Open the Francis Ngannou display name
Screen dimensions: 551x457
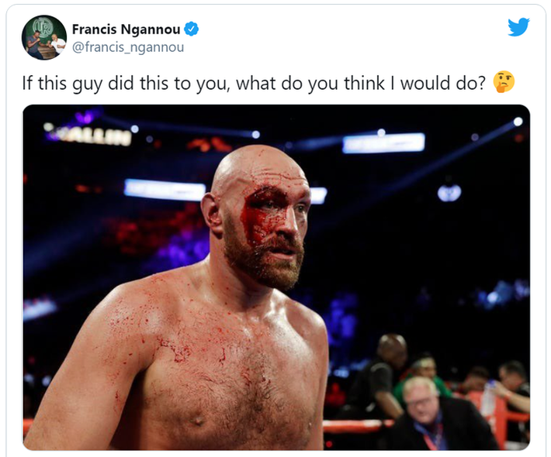(126, 30)
